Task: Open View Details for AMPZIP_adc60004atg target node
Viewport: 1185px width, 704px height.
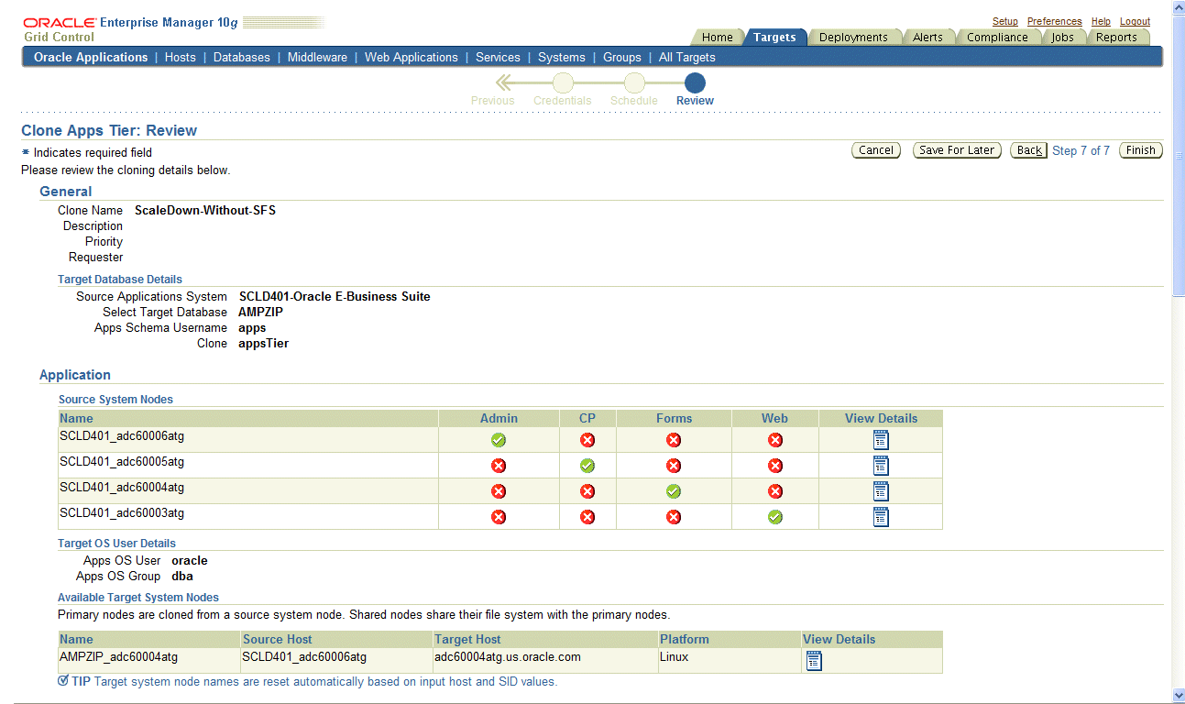Action: tap(814, 659)
